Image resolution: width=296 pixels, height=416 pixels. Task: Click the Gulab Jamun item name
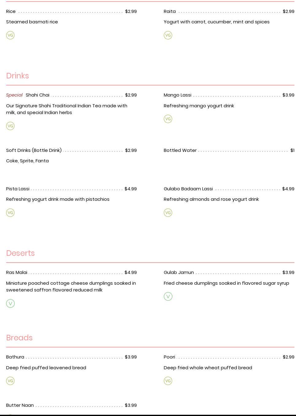[179, 272]
